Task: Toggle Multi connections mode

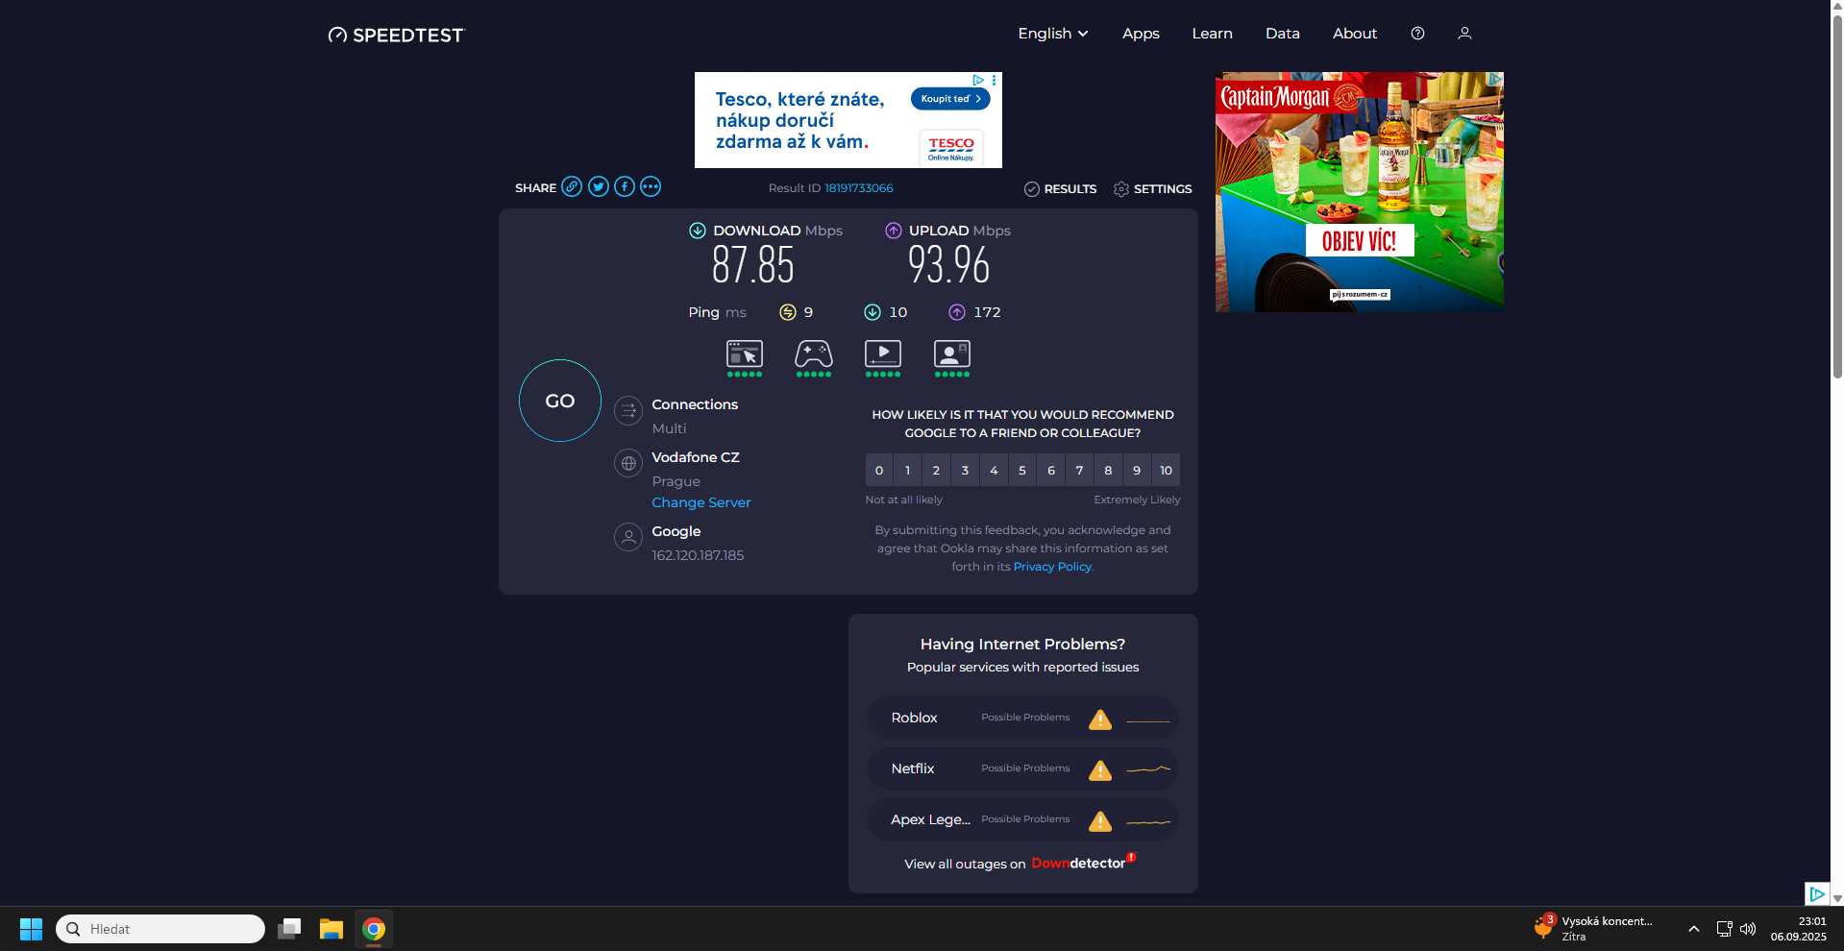Action: [x=669, y=428]
